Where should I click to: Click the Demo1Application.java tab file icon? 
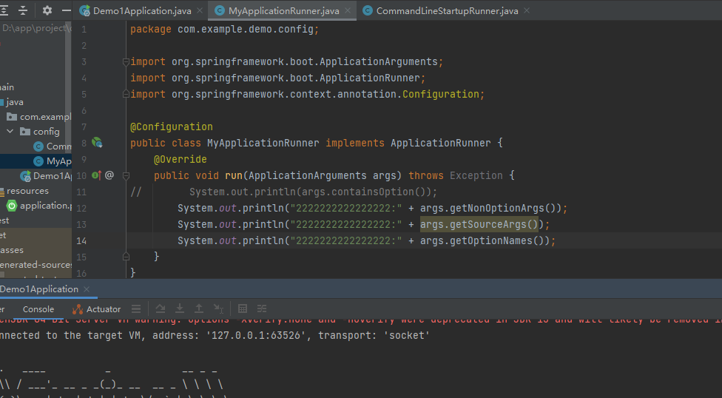85,10
